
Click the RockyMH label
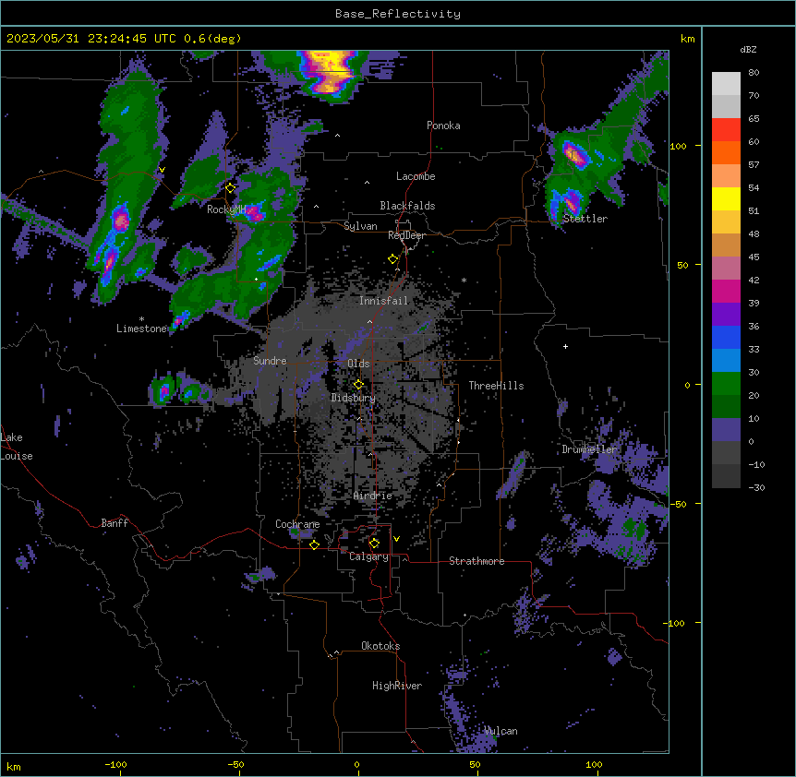coord(226,209)
